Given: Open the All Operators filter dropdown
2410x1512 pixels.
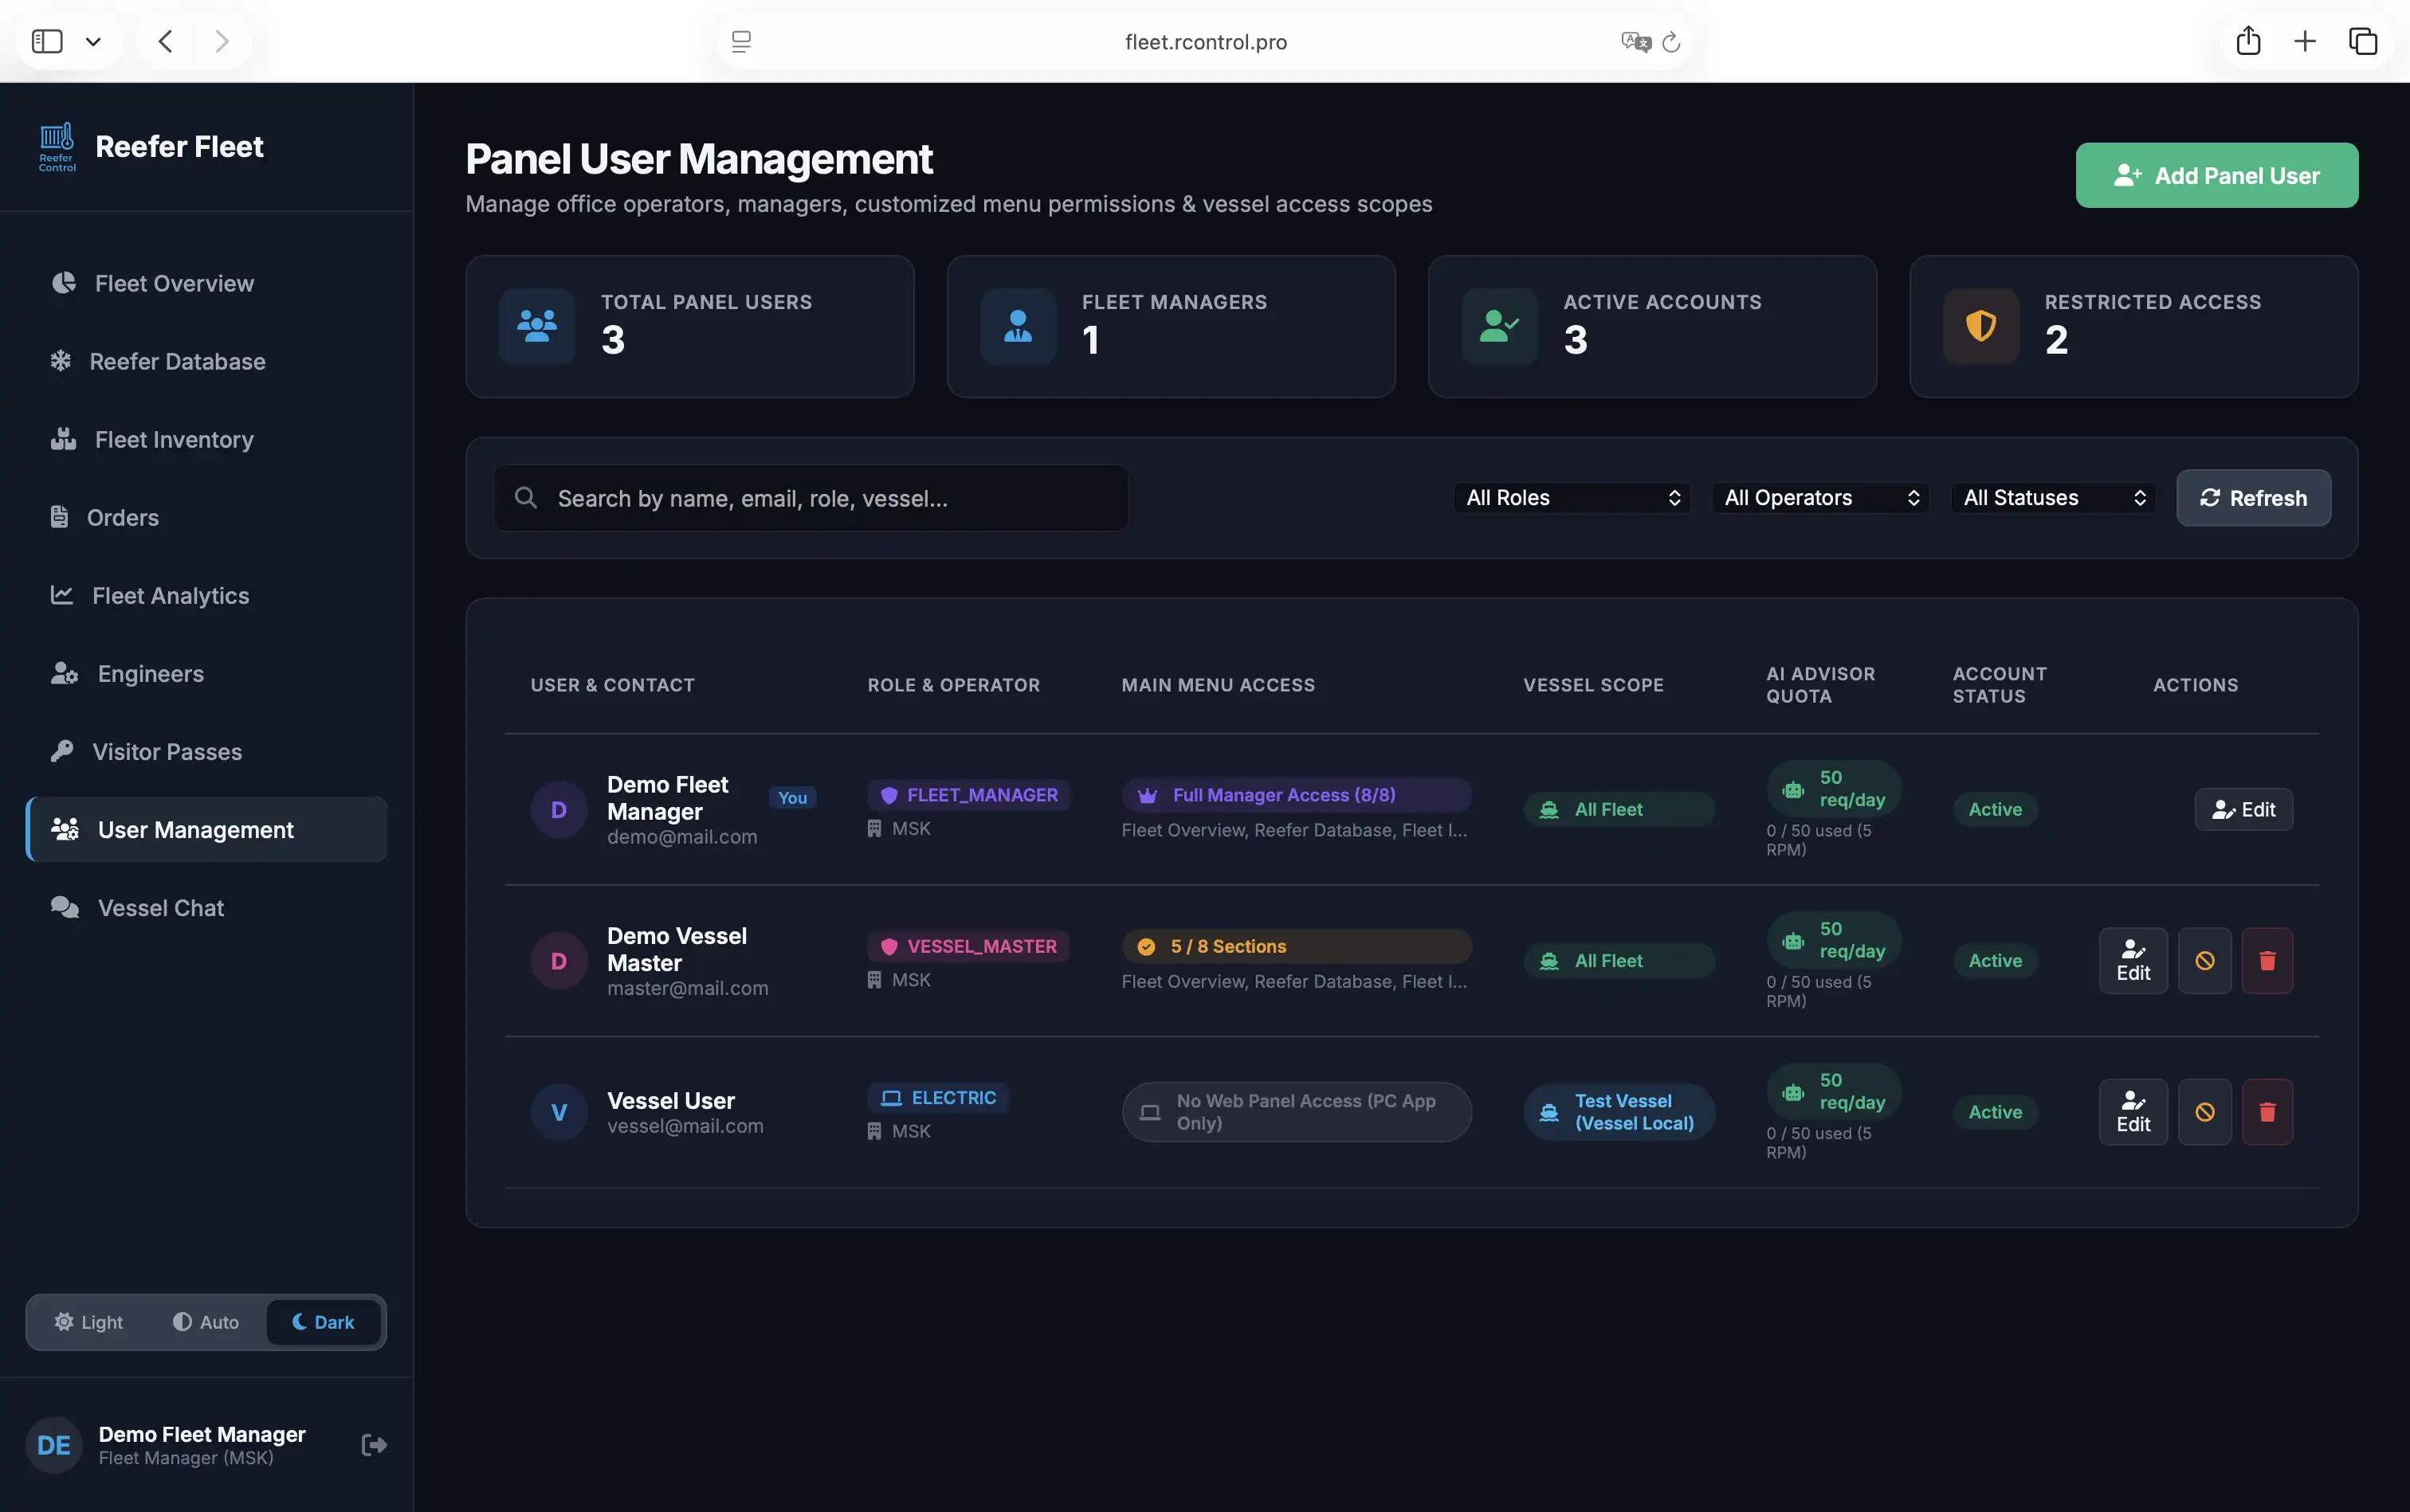Looking at the screenshot, I should (1821, 498).
